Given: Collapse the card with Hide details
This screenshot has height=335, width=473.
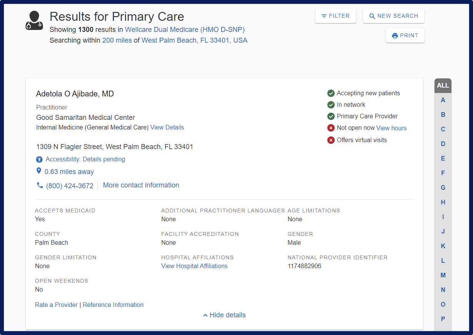Looking at the screenshot, I should (224, 315).
